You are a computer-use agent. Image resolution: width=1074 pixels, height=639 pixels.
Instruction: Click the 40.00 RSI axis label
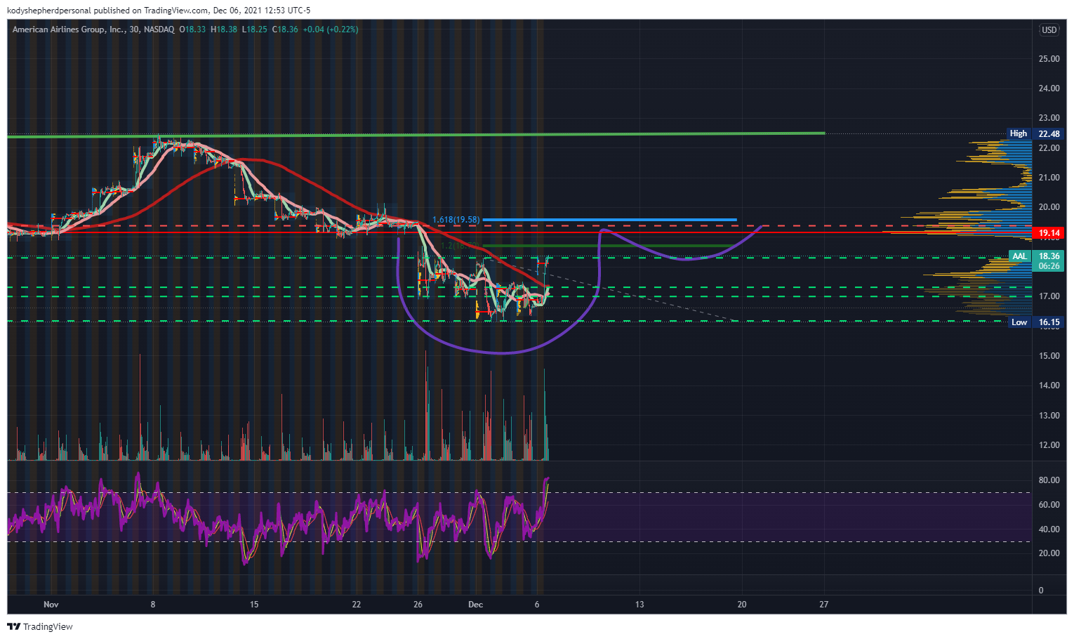[1049, 529]
